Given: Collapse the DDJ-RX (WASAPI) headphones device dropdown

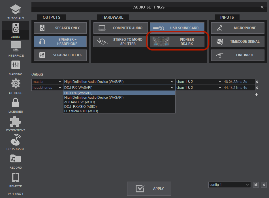Looking at the screenshot, I should (x=119, y=88).
